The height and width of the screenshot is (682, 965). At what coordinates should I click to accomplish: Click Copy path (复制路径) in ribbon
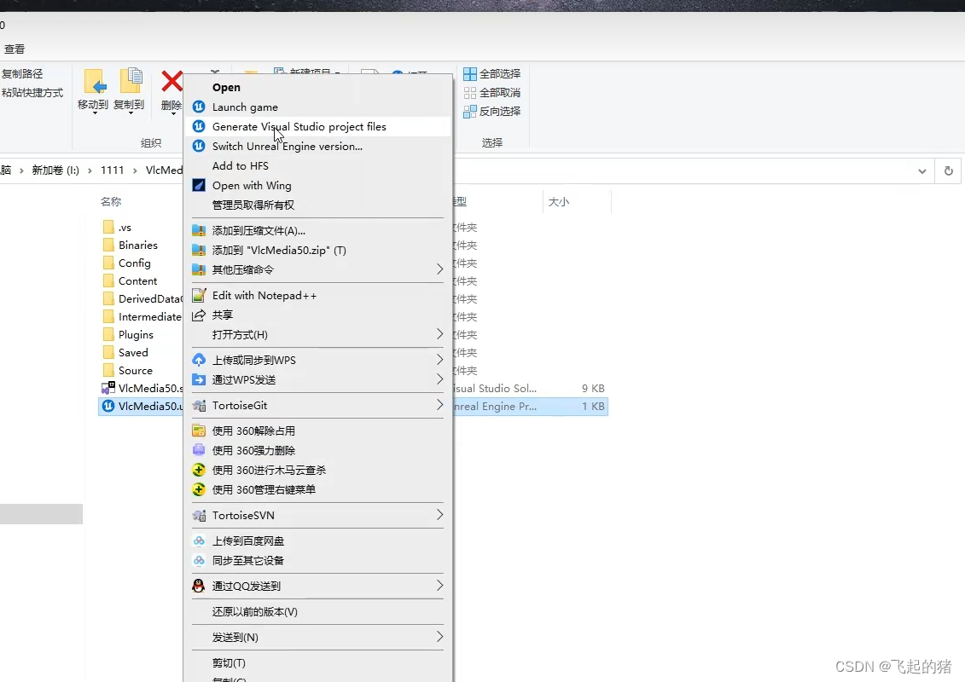click(22, 74)
